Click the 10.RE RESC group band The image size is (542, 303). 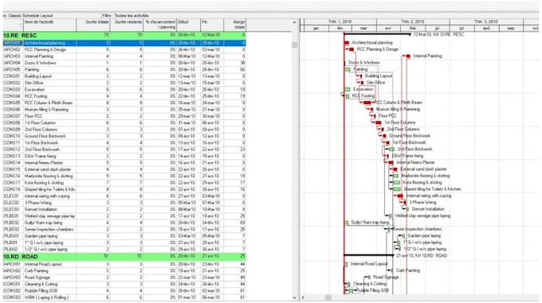tap(124, 36)
